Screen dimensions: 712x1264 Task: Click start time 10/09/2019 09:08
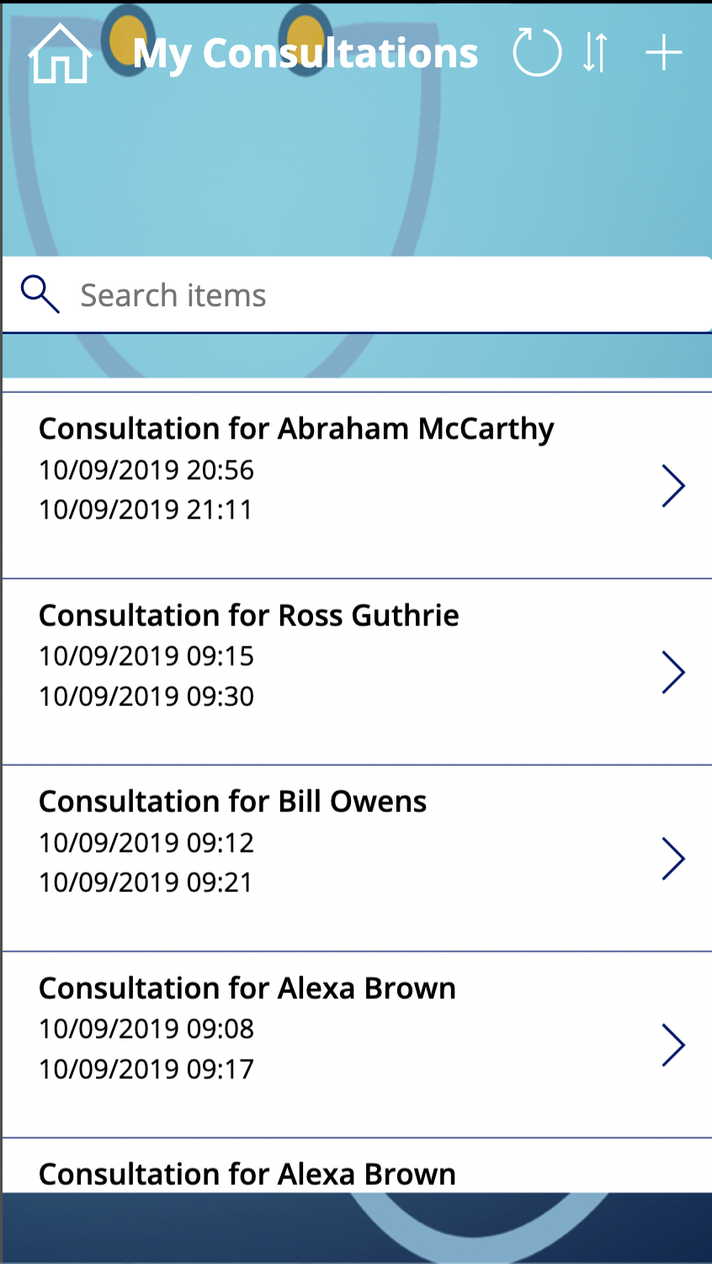[x=146, y=1028]
